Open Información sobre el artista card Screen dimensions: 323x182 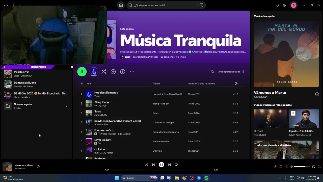pos(286,150)
